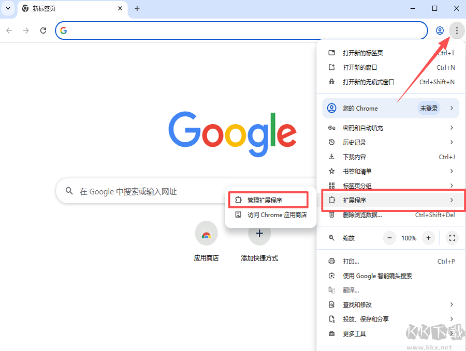Click the toolbox icon beside 更多工具

[x=332, y=334]
